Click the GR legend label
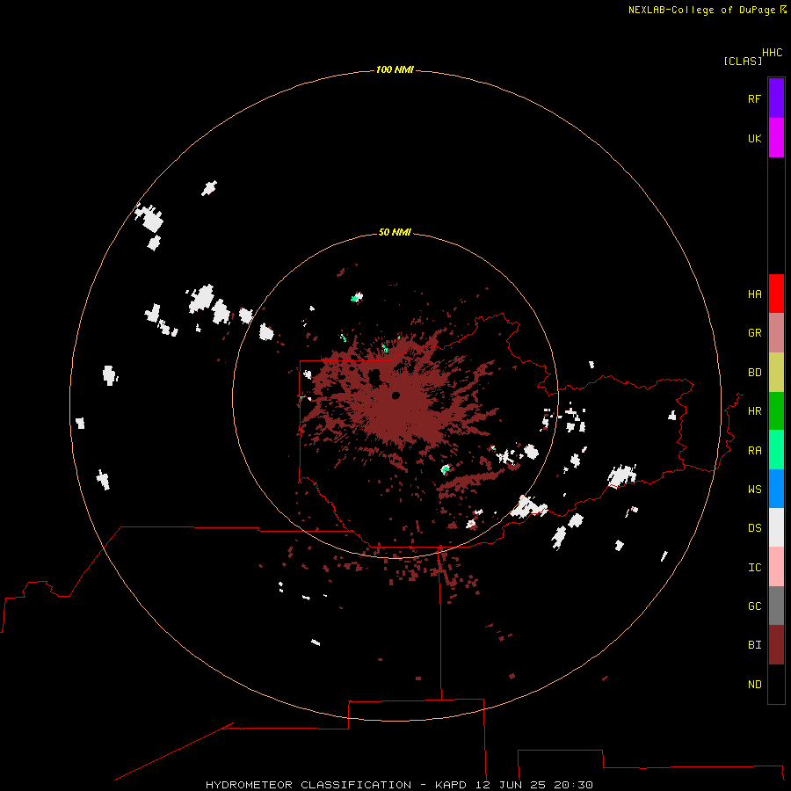 coord(754,333)
